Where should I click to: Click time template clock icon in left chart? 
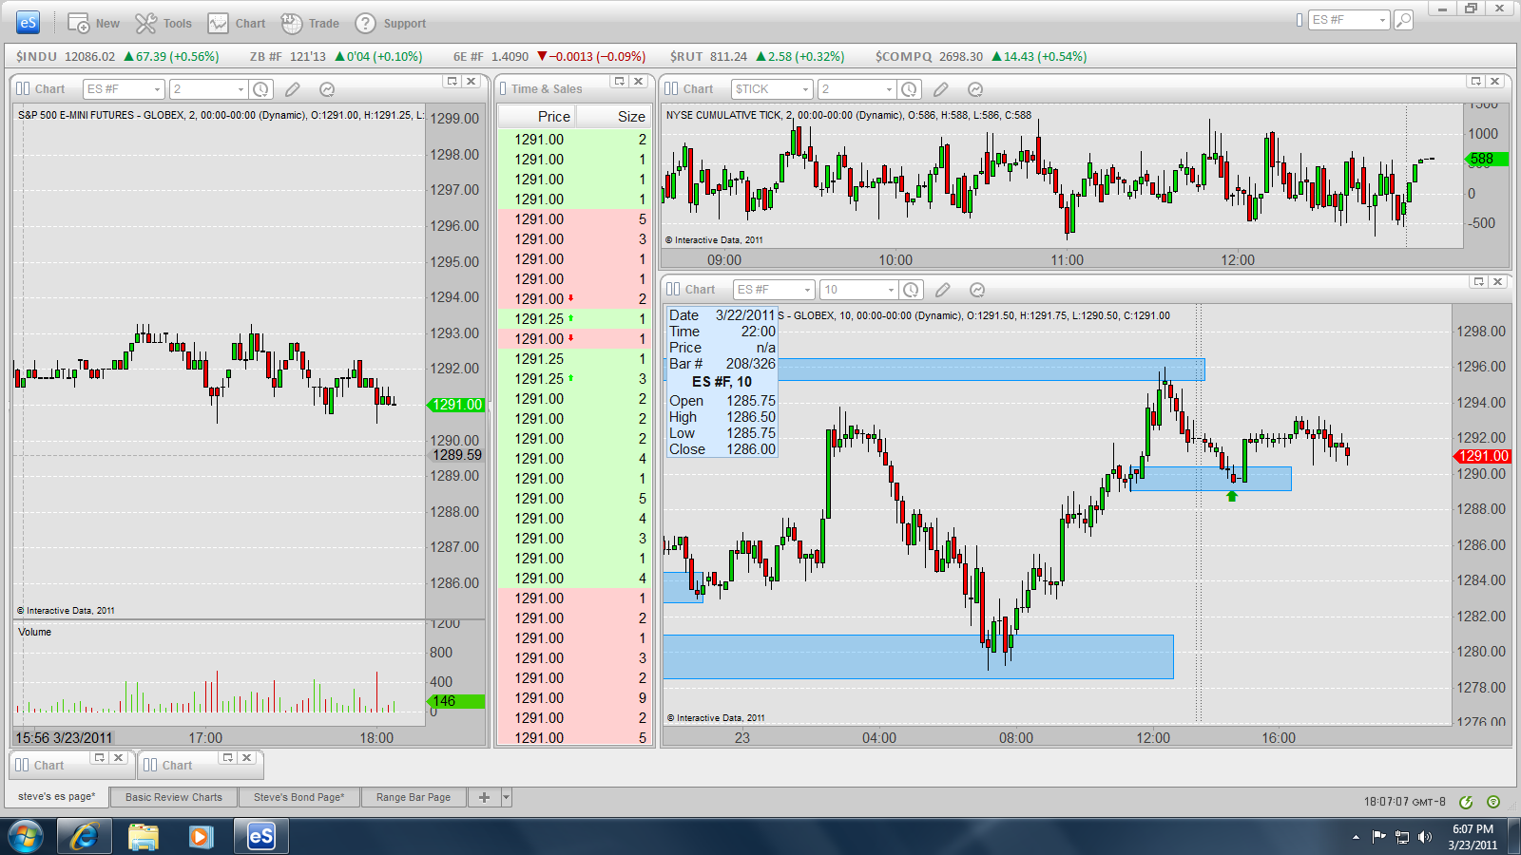(x=260, y=89)
